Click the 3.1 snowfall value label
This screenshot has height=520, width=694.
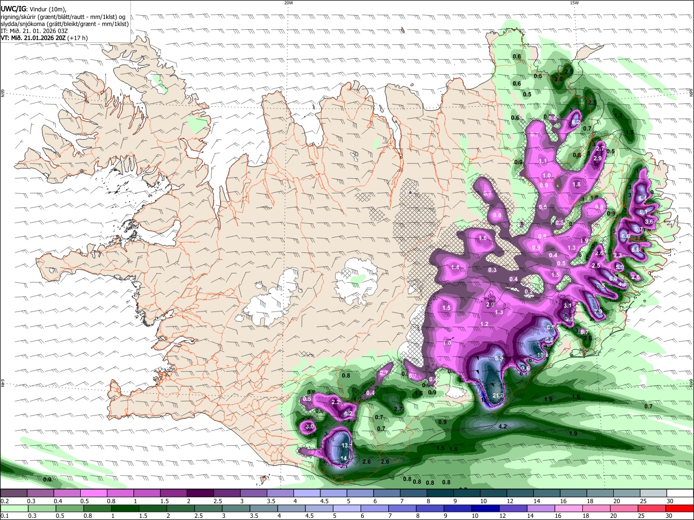tap(568, 306)
